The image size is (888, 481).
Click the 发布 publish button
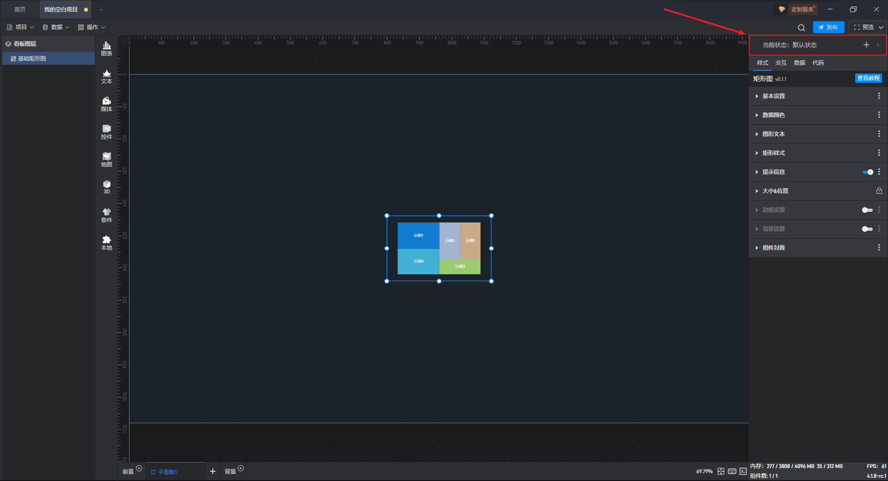[x=828, y=27]
